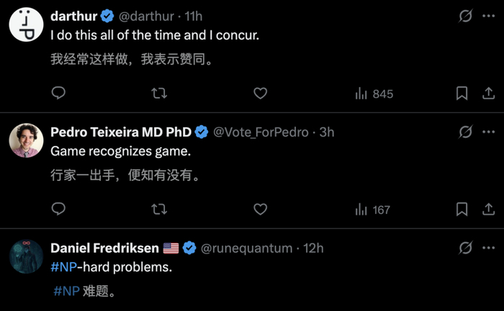Open more options on Pedro's tweet
This screenshot has height=311, width=504.
pos(489,131)
